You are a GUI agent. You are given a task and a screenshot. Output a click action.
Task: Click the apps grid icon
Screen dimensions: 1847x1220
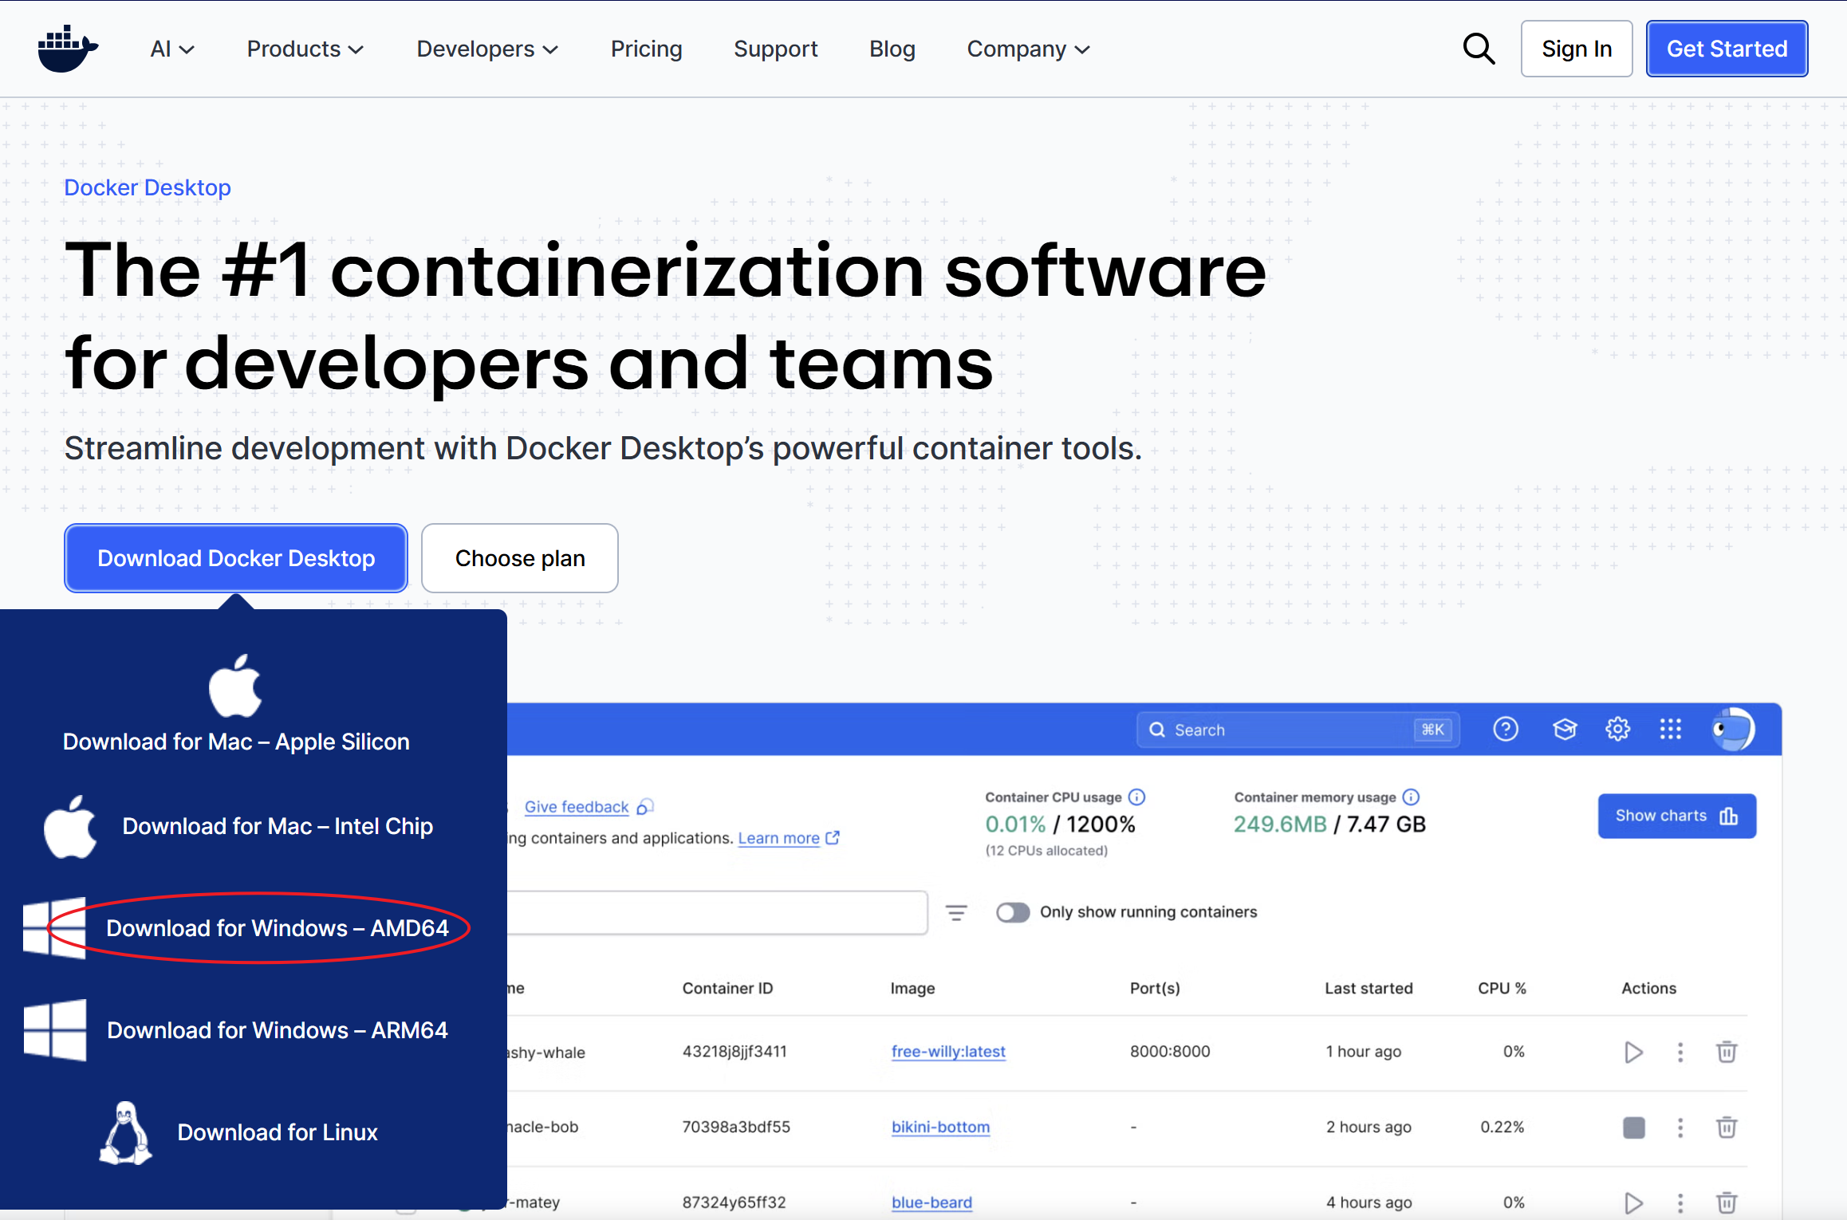point(1670,729)
